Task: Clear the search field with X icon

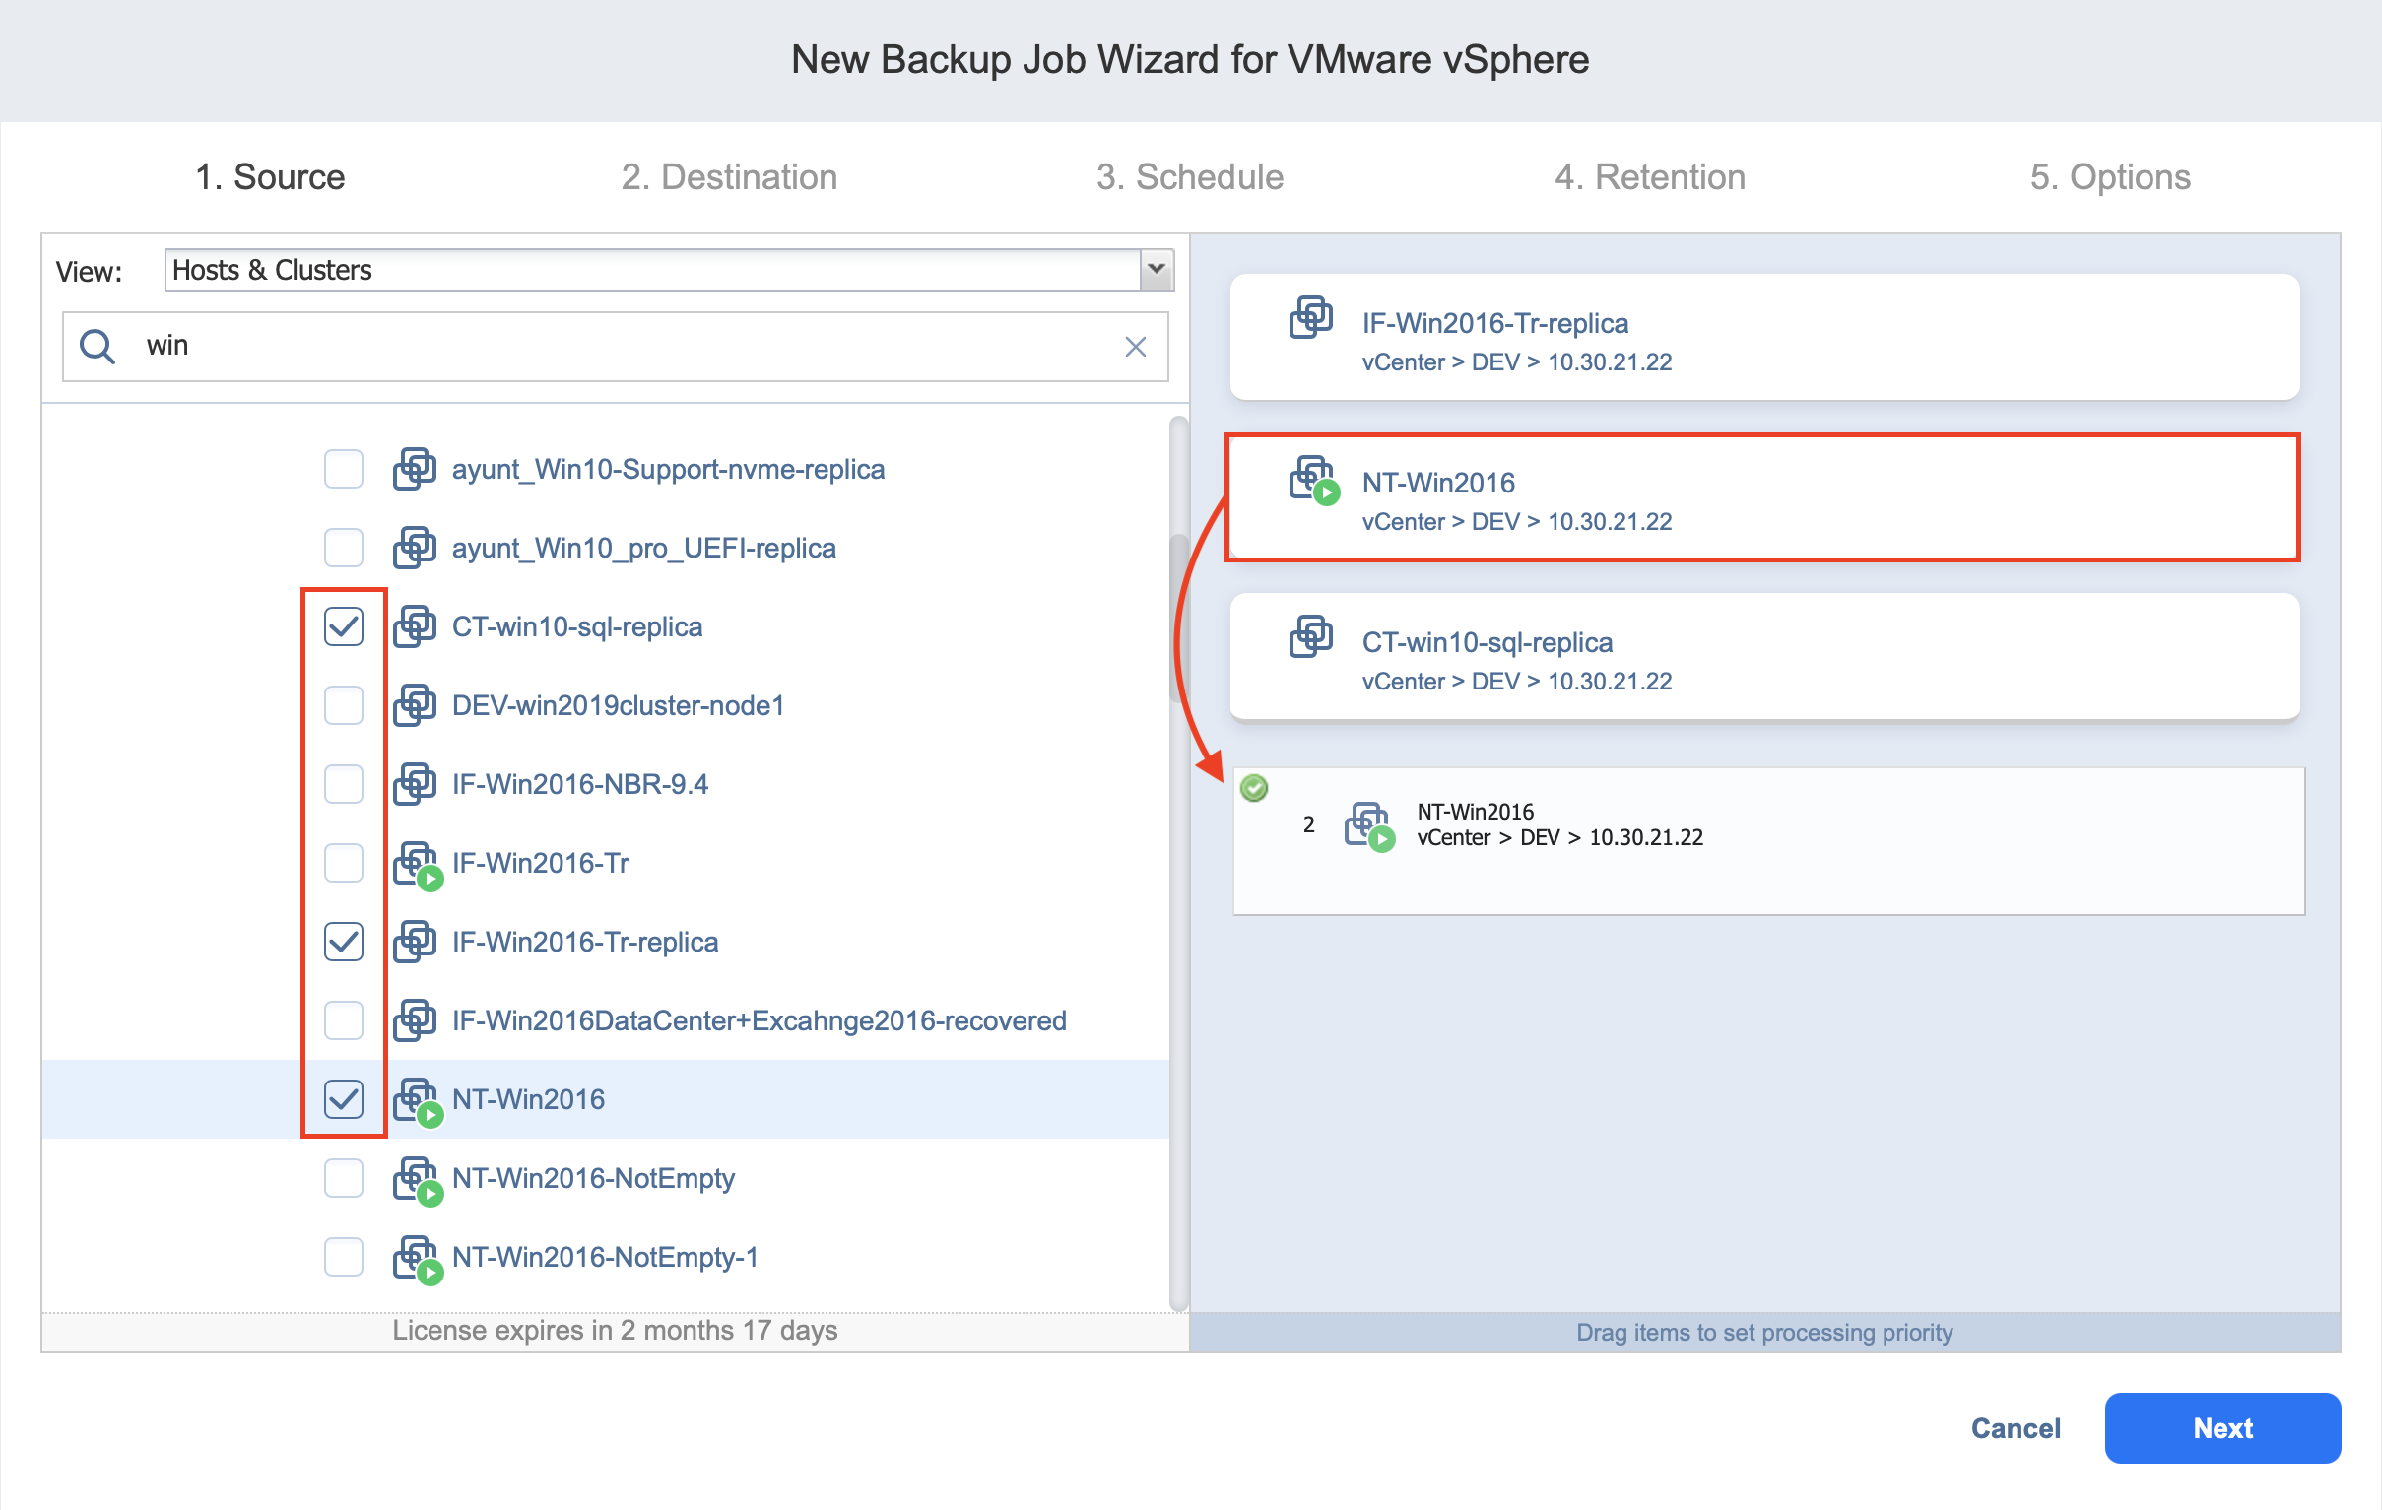Action: point(1136,346)
